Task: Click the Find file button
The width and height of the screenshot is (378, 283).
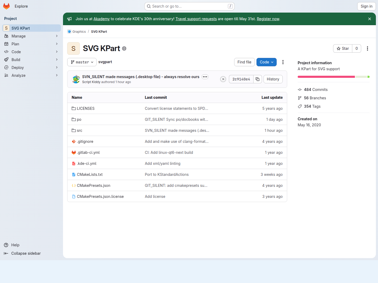Action: pos(244,62)
